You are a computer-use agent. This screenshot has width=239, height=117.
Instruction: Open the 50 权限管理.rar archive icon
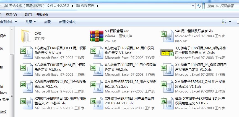coord(97,36)
